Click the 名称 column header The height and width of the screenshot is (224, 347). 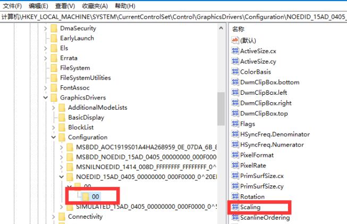(239, 29)
